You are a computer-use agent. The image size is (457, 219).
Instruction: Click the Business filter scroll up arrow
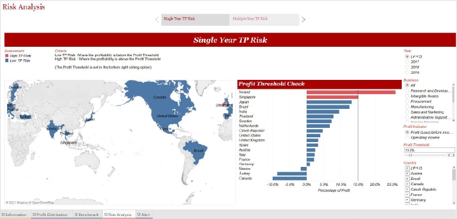pos(453,85)
